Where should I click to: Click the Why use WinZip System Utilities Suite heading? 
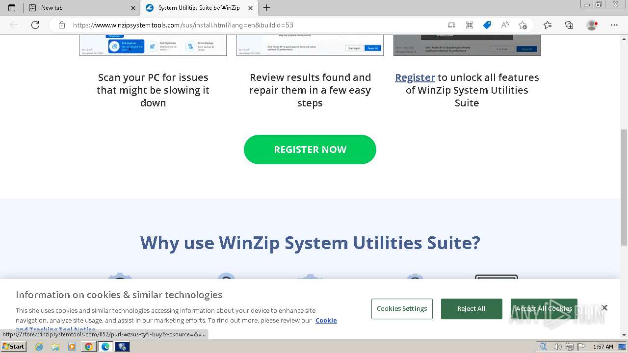[310, 243]
